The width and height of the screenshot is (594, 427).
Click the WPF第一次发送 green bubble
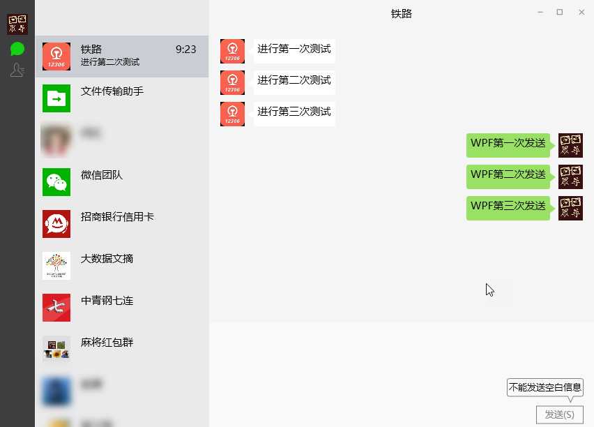point(508,144)
